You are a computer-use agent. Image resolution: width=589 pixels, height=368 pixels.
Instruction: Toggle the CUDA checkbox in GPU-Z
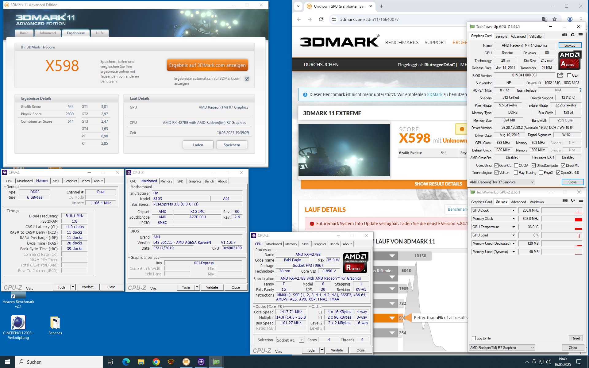click(516, 166)
